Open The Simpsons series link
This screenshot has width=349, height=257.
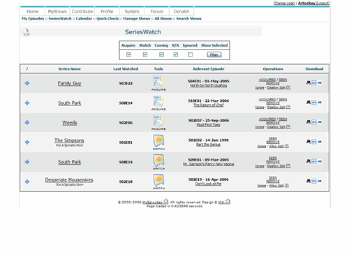[69, 140]
